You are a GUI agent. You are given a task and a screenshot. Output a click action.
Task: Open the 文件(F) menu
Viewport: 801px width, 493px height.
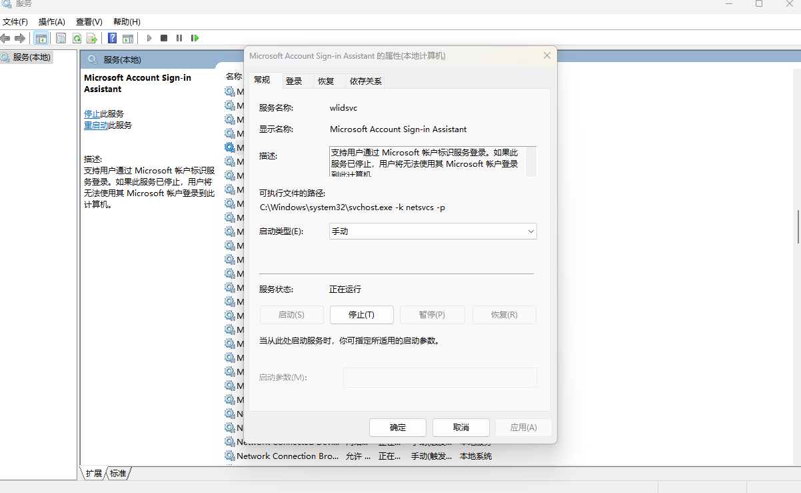point(15,22)
